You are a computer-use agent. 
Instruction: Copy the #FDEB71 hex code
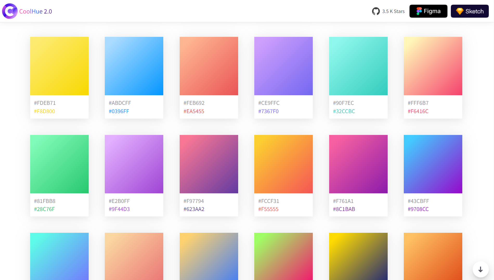point(45,103)
